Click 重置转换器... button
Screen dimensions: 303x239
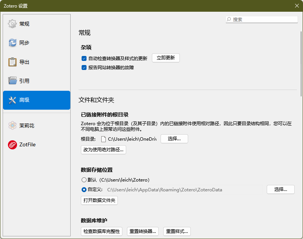143,231
